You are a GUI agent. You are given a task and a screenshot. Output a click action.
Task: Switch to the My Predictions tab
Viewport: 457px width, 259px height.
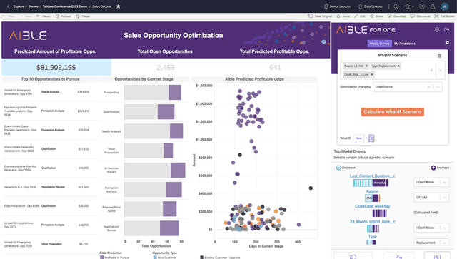click(x=405, y=44)
